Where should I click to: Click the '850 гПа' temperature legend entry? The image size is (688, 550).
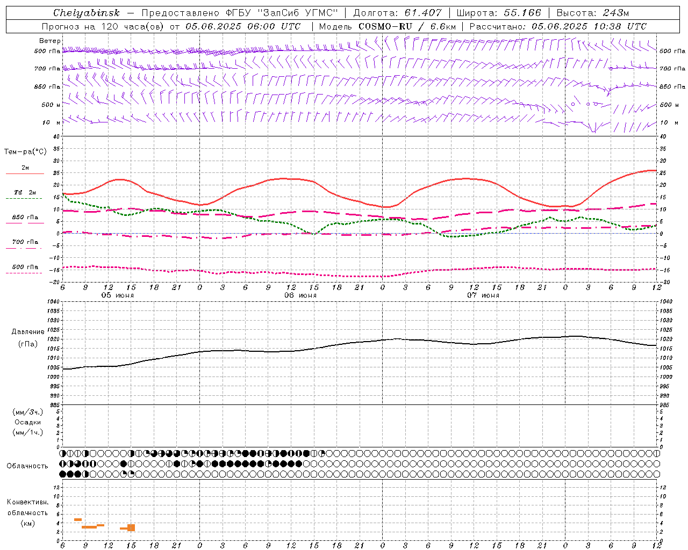25,218
